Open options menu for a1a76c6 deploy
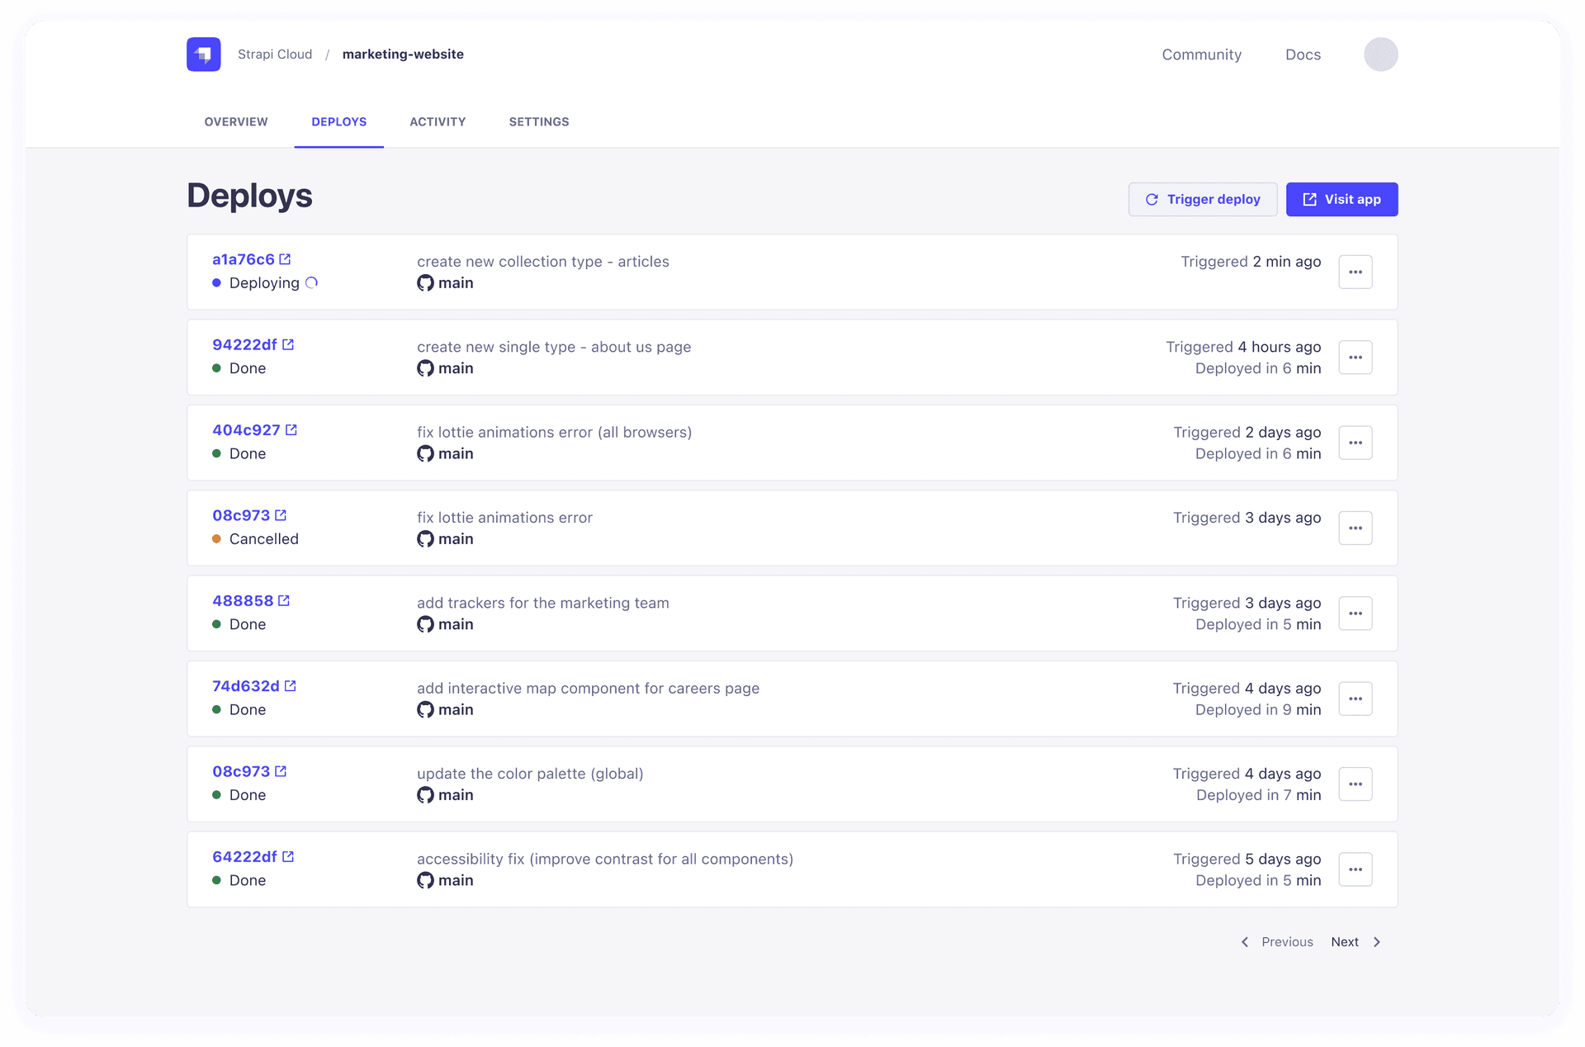The image size is (1585, 1047). click(x=1355, y=272)
